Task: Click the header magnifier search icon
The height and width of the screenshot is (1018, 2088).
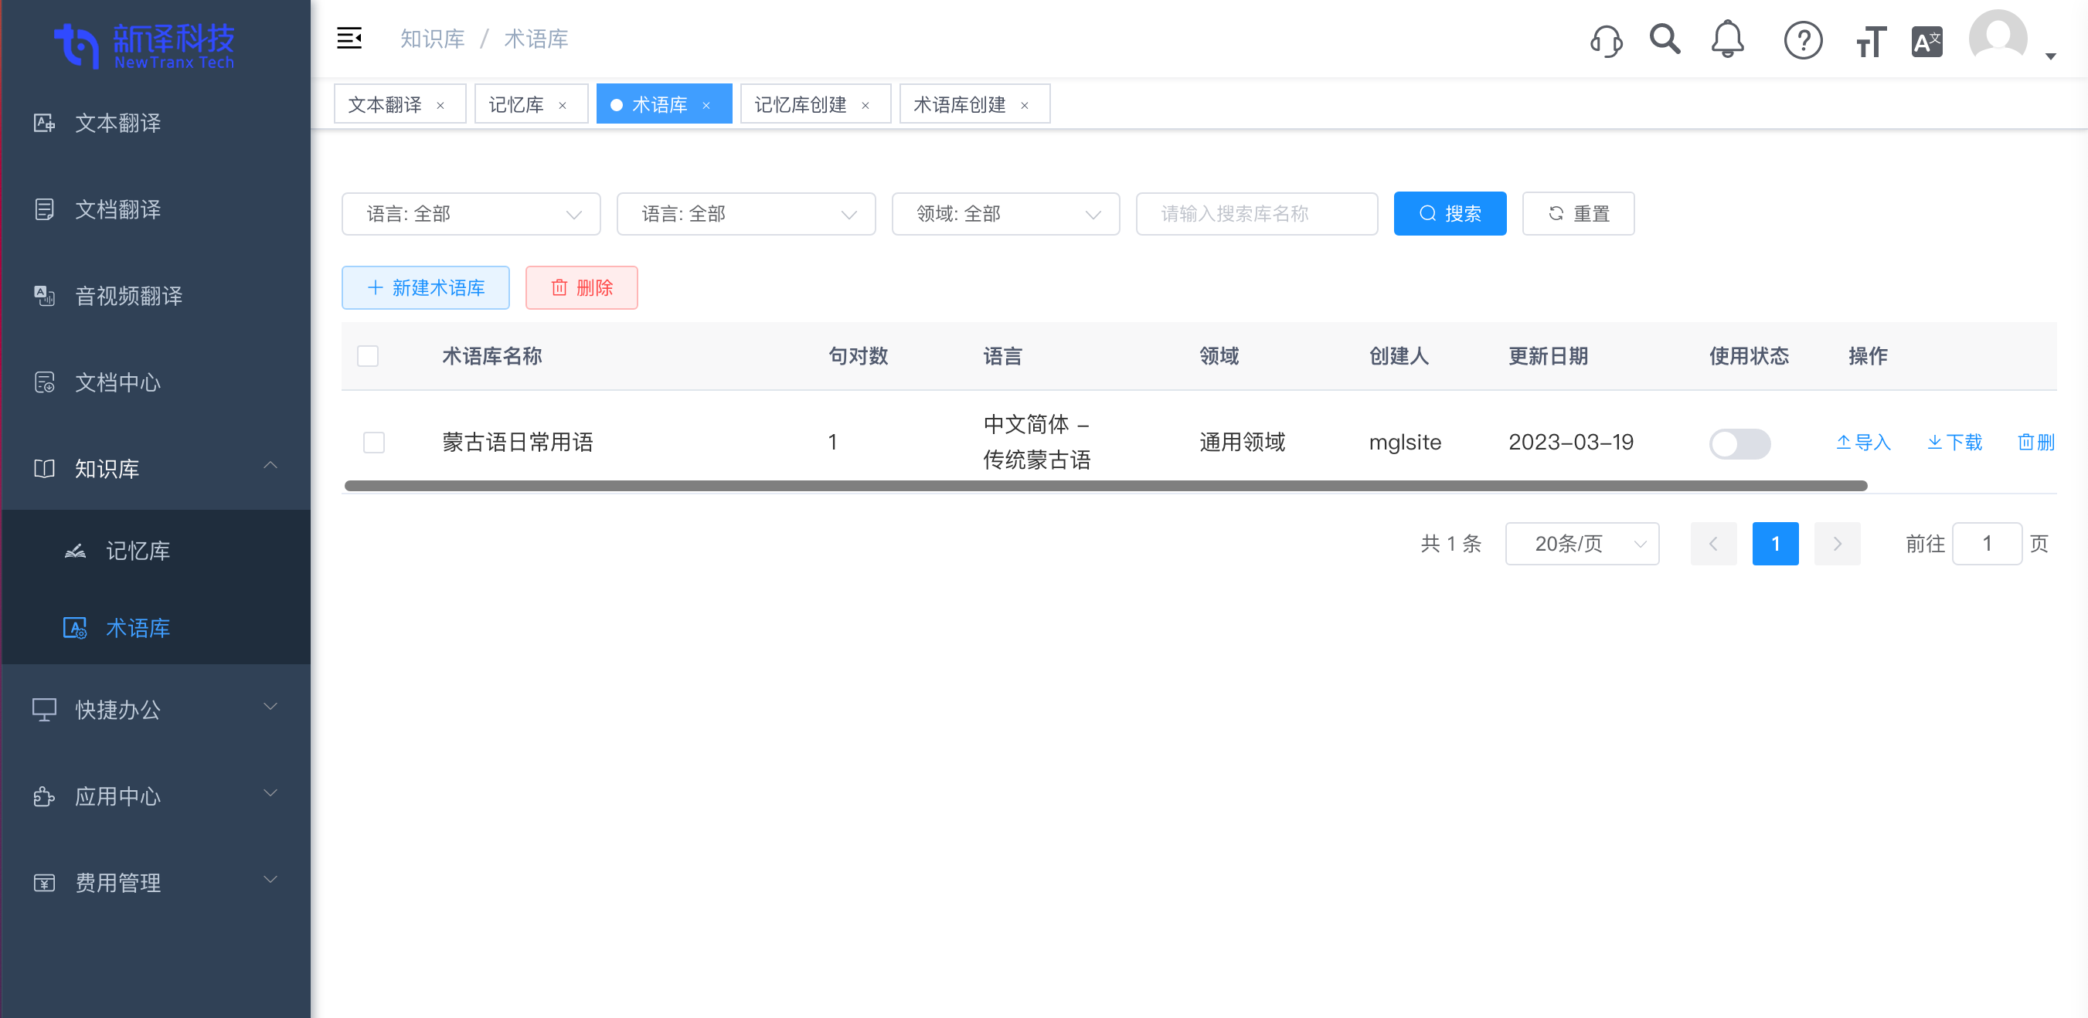Action: tap(1665, 39)
